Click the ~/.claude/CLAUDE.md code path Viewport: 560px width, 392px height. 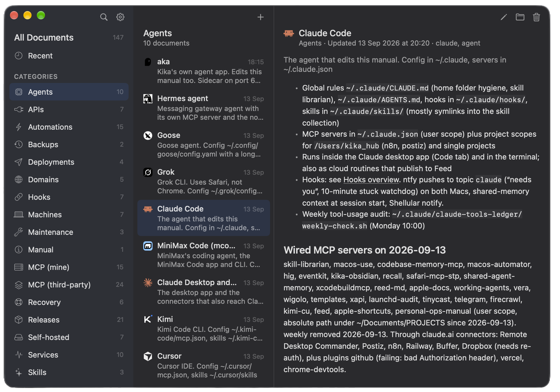pyautogui.click(x=387, y=88)
